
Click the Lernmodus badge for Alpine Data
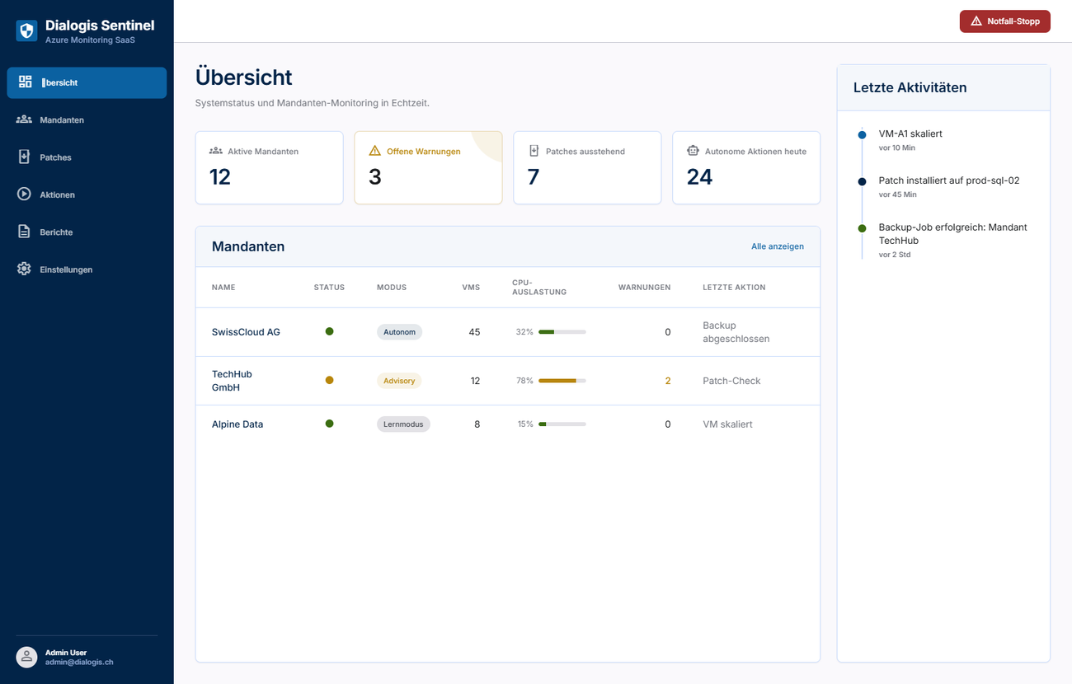(403, 424)
